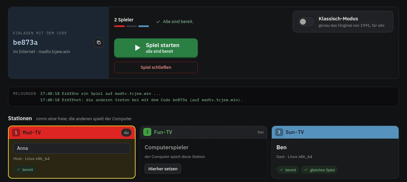Click the log line starting 'Eröffnet: die anderen'
This screenshot has width=407, height=182.
(x=141, y=100)
